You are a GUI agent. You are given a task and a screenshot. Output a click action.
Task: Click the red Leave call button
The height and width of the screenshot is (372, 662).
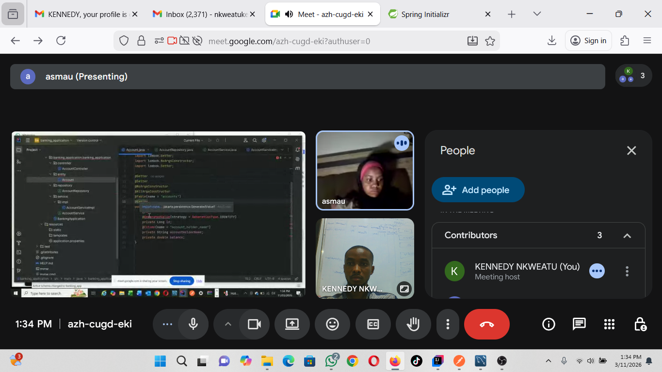click(486, 324)
